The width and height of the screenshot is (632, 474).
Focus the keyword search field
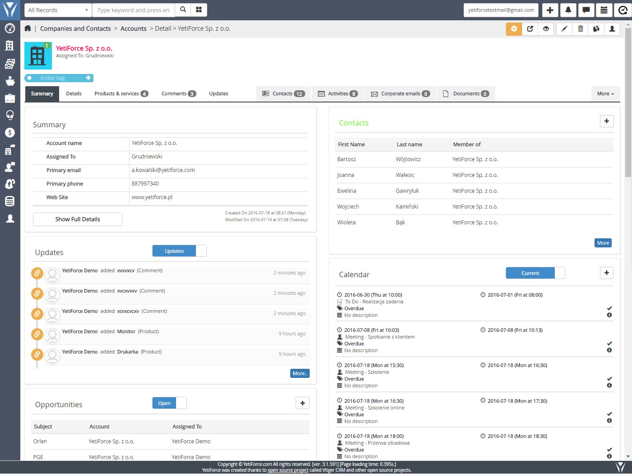coord(133,10)
